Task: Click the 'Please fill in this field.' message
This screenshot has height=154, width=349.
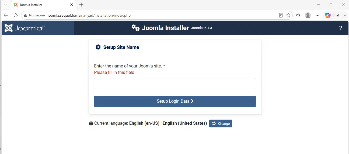Action: (115, 72)
